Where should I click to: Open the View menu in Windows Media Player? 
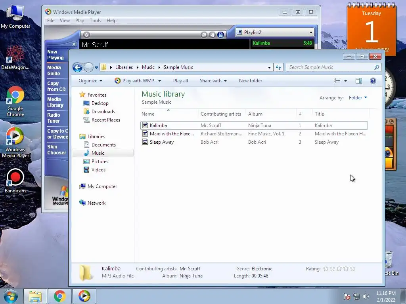coord(65,21)
